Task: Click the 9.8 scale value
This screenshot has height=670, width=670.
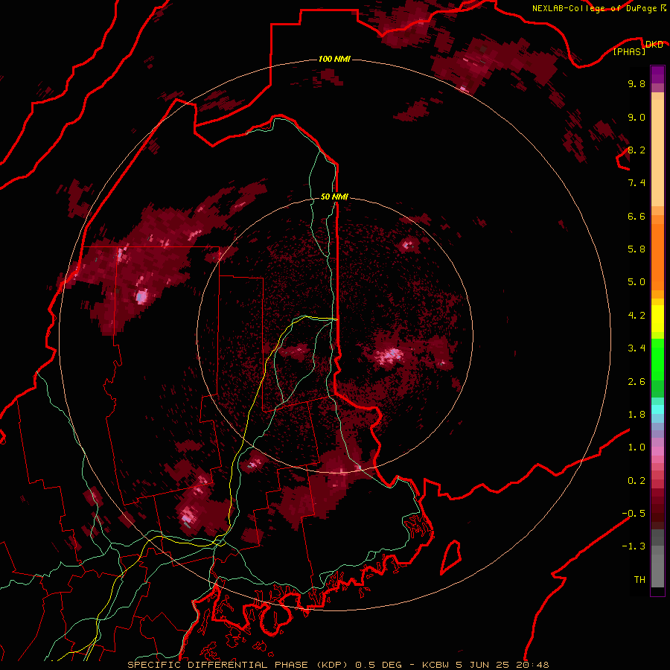Action: (x=636, y=83)
